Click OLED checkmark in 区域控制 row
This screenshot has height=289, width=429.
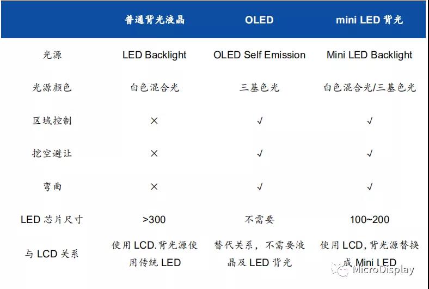(x=260, y=121)
